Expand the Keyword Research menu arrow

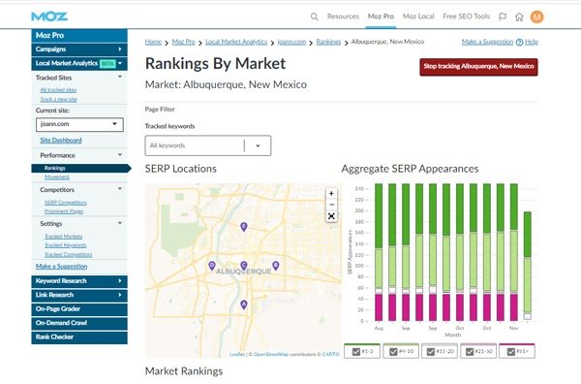point(120,281)
